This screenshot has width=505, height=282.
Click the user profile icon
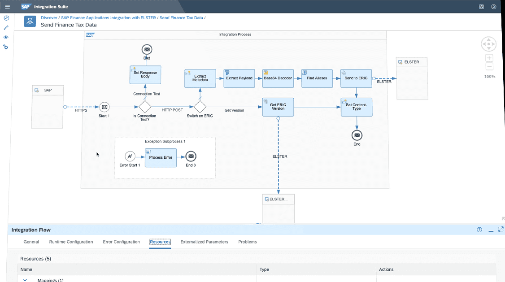pos(494,7)
